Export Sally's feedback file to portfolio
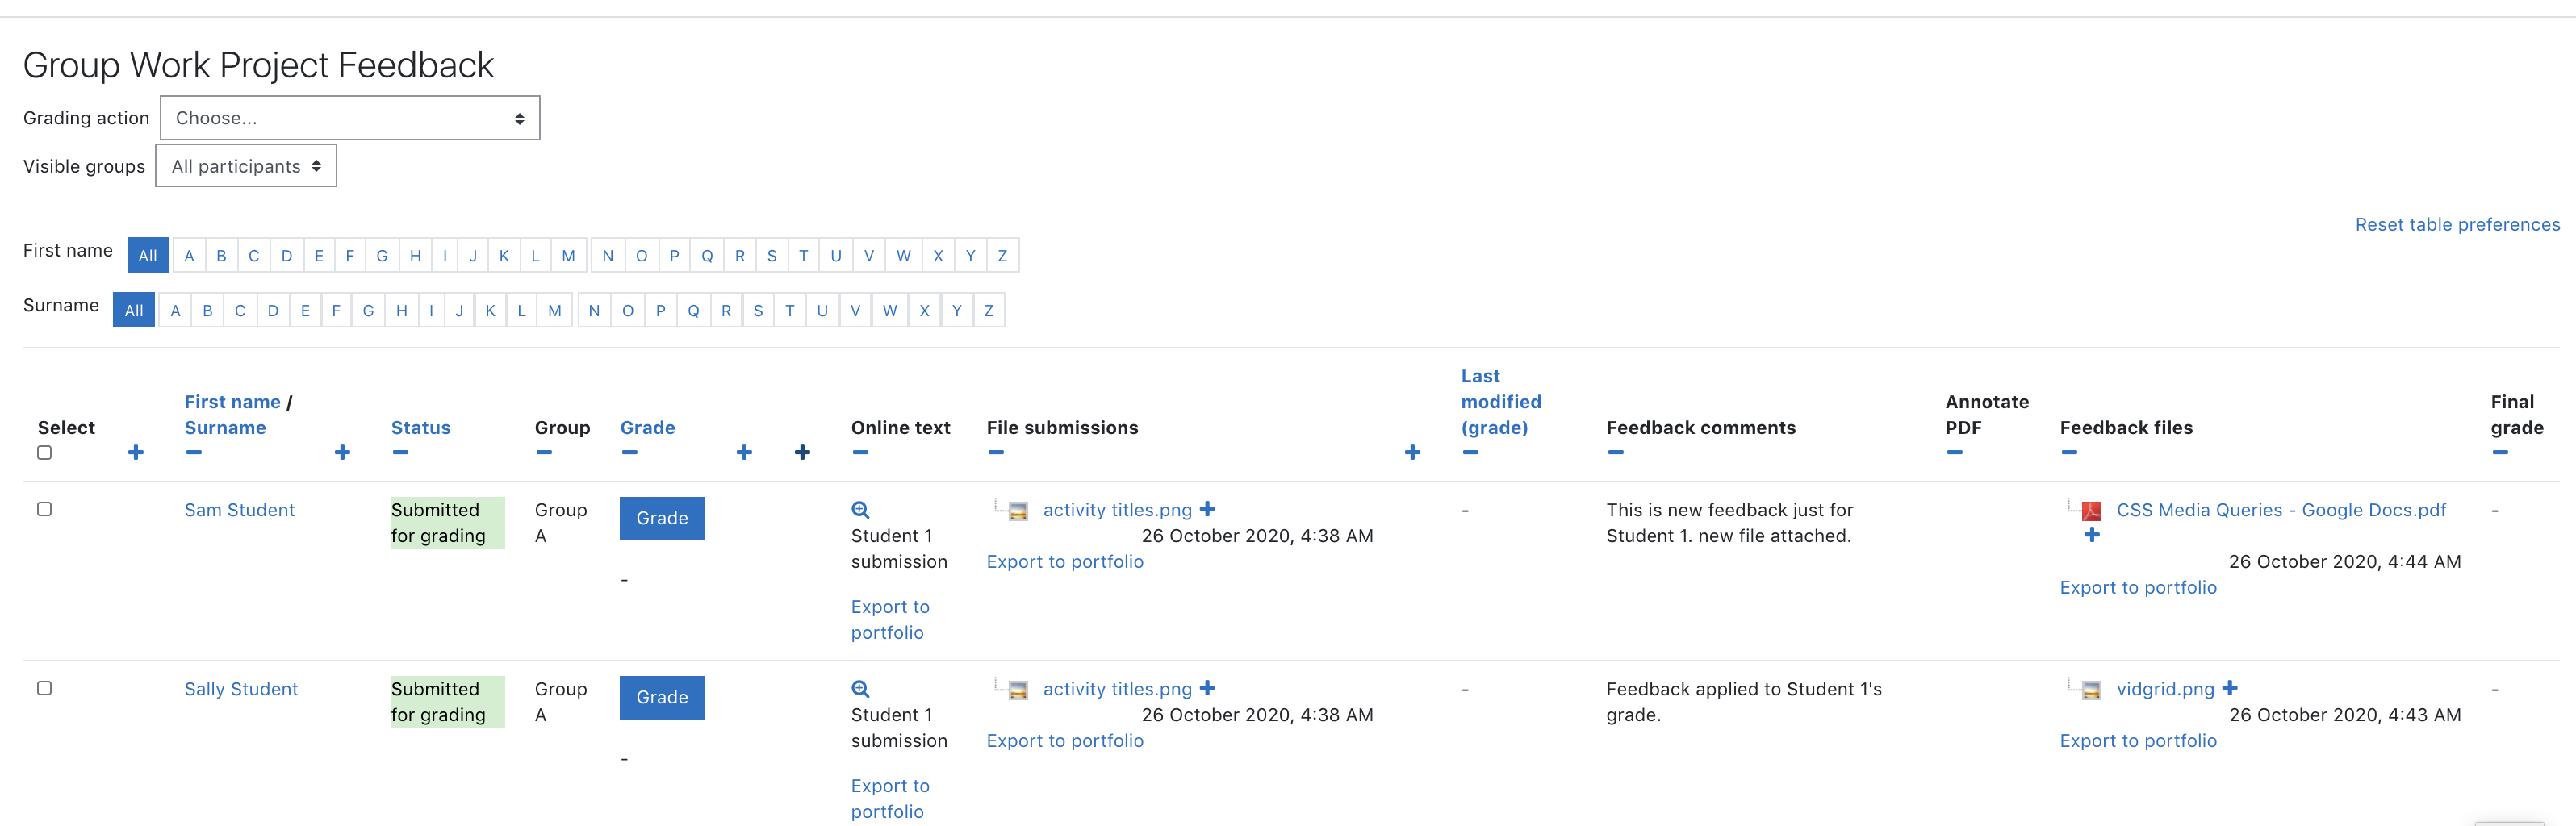 click(x=2138, y=741)
